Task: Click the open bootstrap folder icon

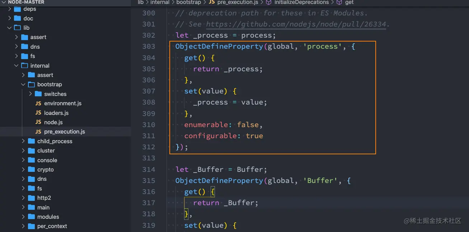Action: pos(32,84)
